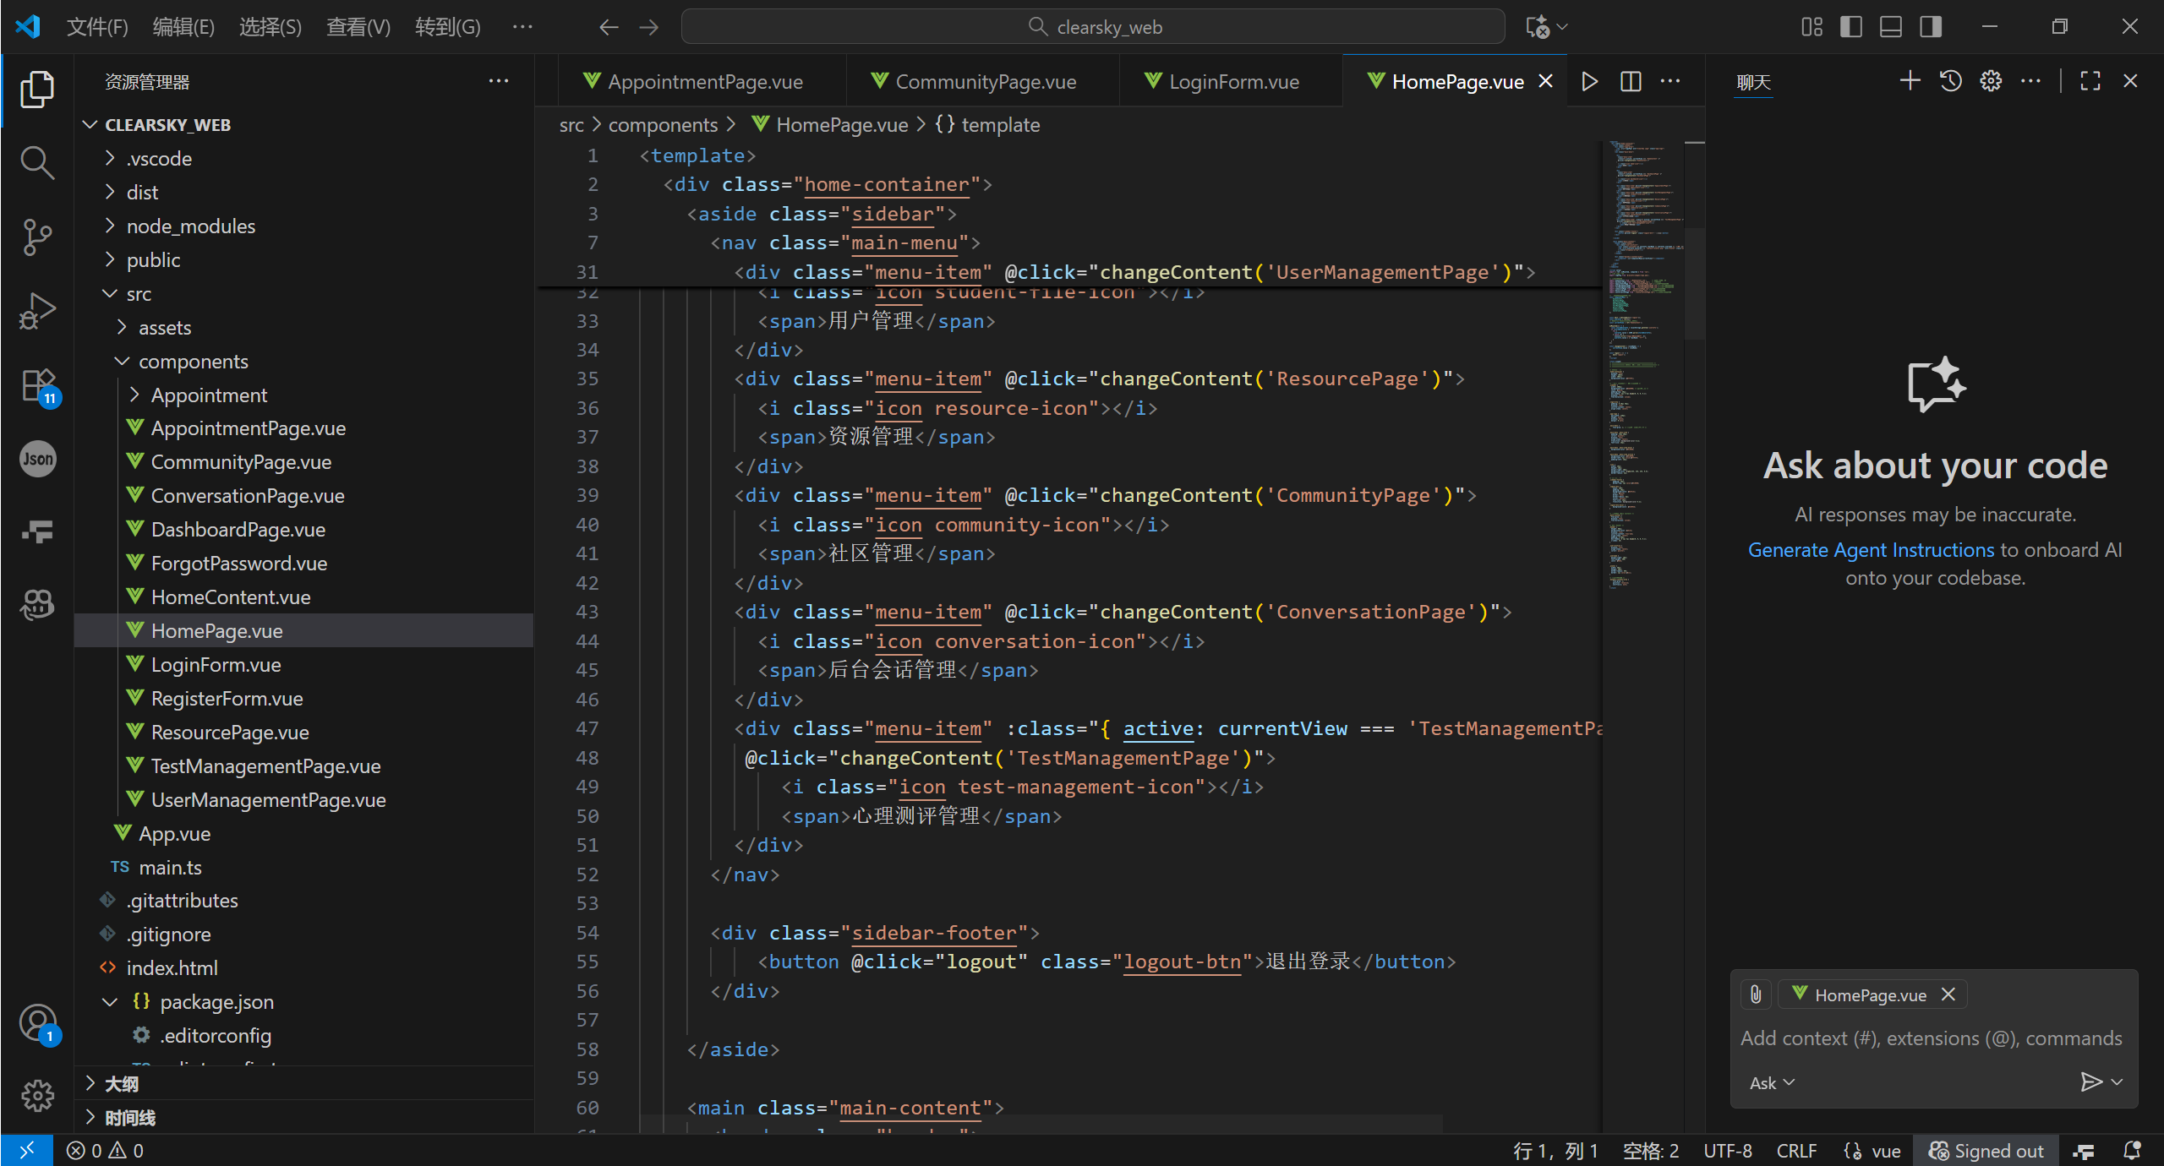
Task: Split the editor to the right
Action: (x=1631, y=82)
